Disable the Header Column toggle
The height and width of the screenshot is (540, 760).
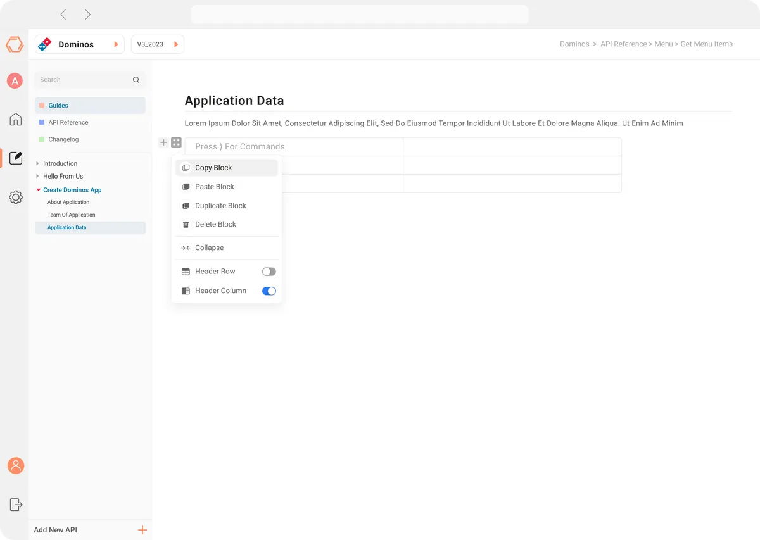pyautogui.click(x=269, y=291)
